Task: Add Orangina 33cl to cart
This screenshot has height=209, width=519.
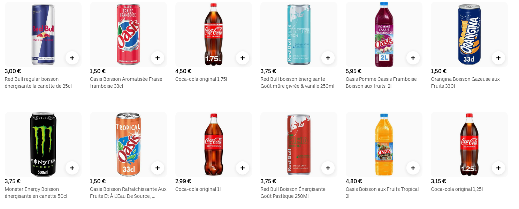Action: [x=498, y=58]
